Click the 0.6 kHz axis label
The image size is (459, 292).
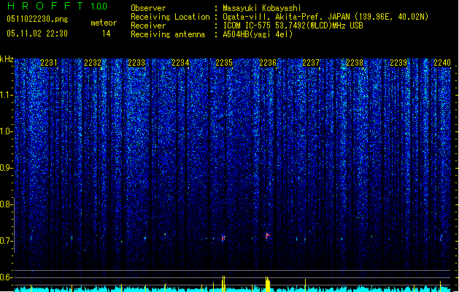[6, 277]
